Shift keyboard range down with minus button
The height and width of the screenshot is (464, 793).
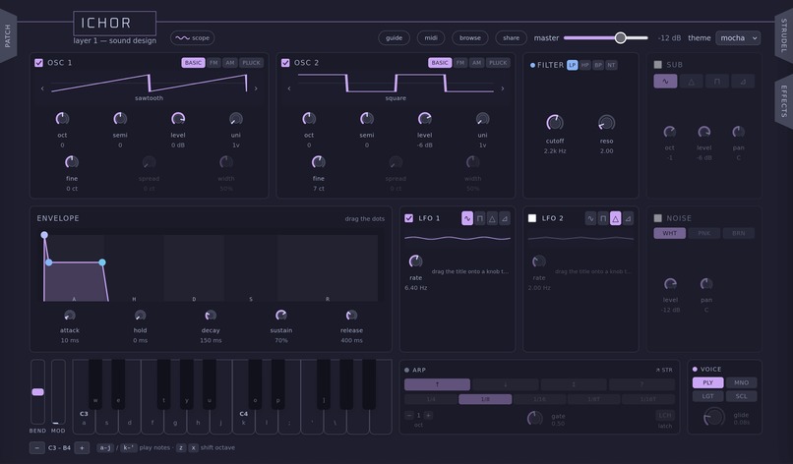[37, 447]
